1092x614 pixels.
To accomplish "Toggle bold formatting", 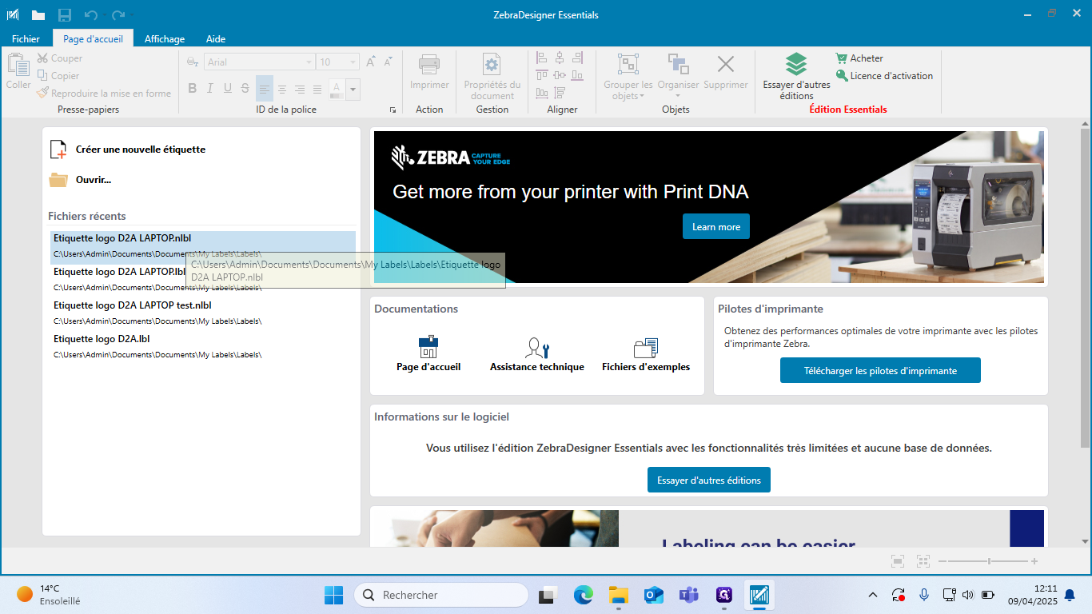I will (192, 89).
